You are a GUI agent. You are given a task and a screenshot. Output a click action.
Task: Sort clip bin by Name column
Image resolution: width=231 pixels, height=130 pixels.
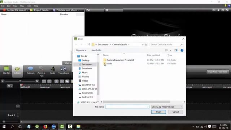tap(4, 14)
